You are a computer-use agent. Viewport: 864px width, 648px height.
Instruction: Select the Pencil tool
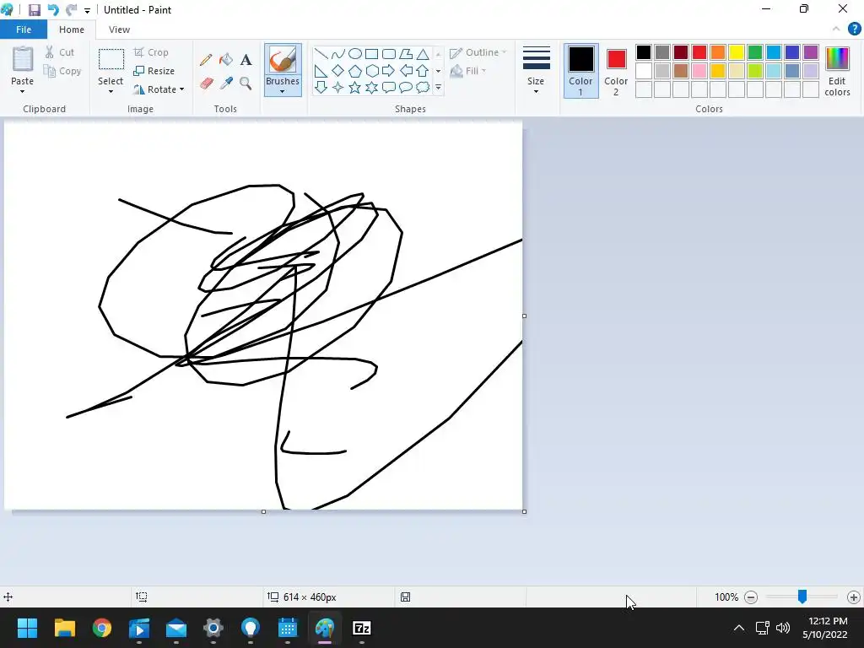tap(206, 60)
